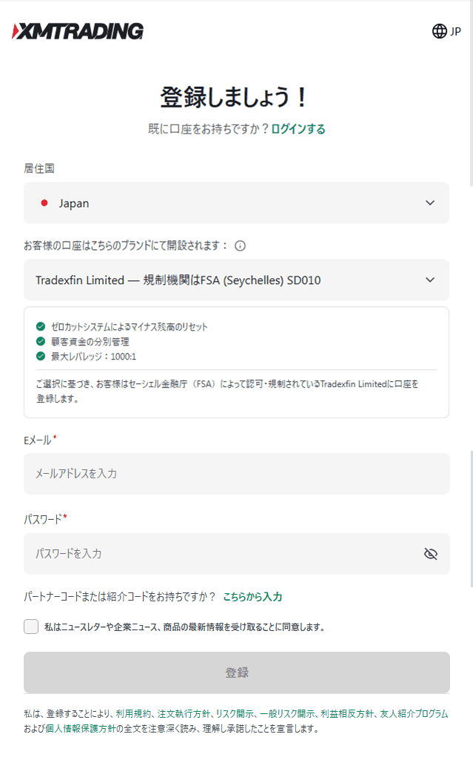Open the リスク開示 link
The width and height of the screenshot is (473, 760).
[235, 713]
